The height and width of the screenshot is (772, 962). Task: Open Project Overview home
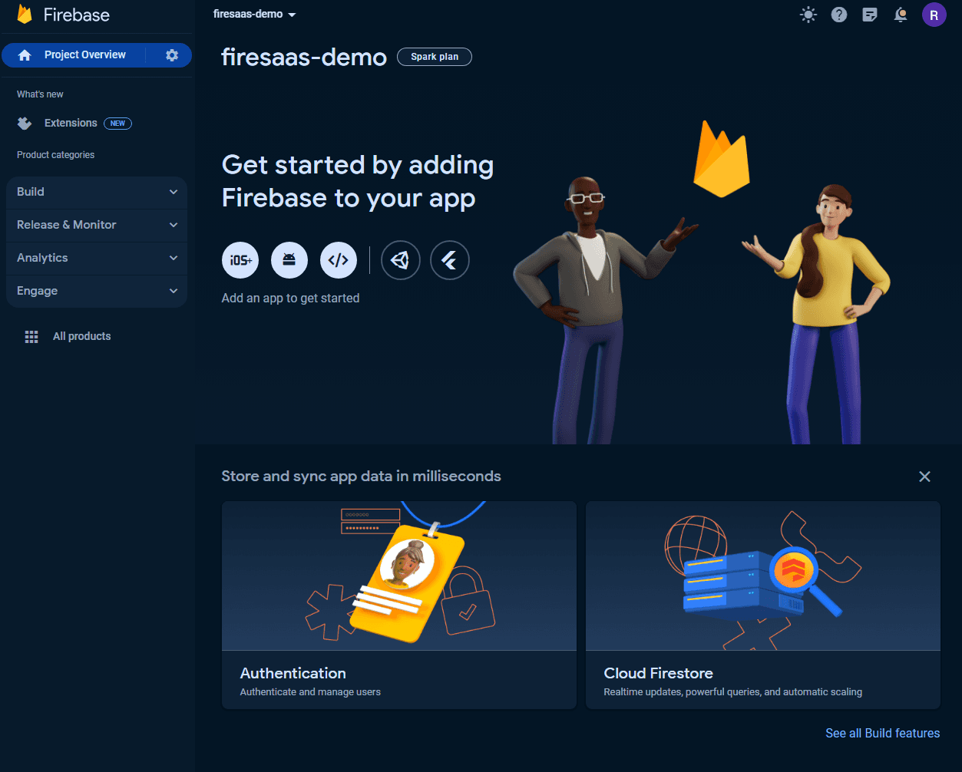pyautogui.click(x=74, y=55)
